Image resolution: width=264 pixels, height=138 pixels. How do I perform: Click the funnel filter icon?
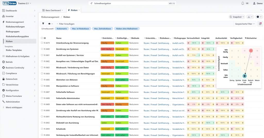click(43, 24)
